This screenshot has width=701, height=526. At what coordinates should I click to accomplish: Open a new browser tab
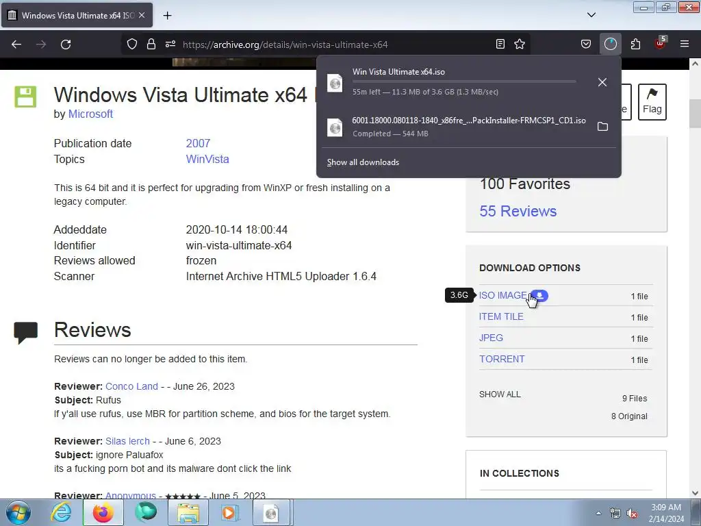point(167,16)
